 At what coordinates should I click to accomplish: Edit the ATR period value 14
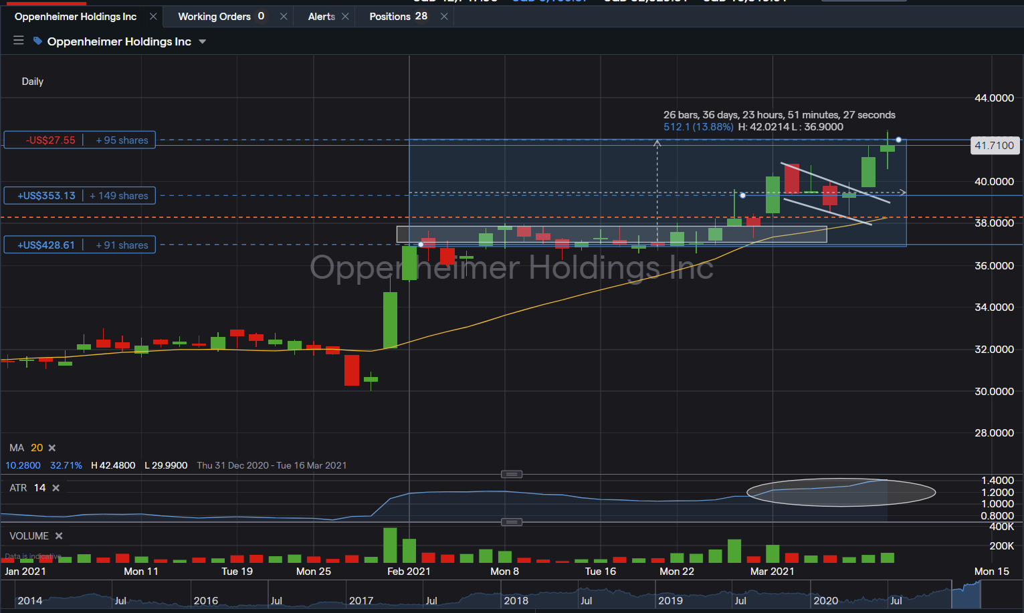coord(40,488)
